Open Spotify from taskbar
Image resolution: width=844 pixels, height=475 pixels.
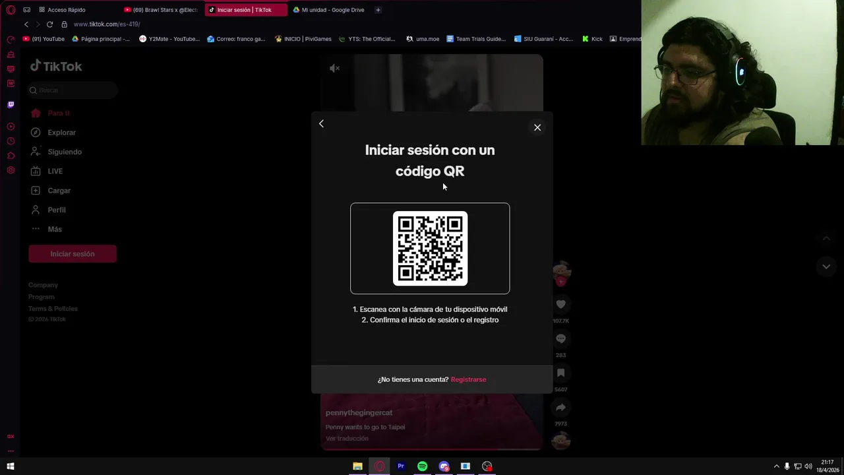[422, 466]
